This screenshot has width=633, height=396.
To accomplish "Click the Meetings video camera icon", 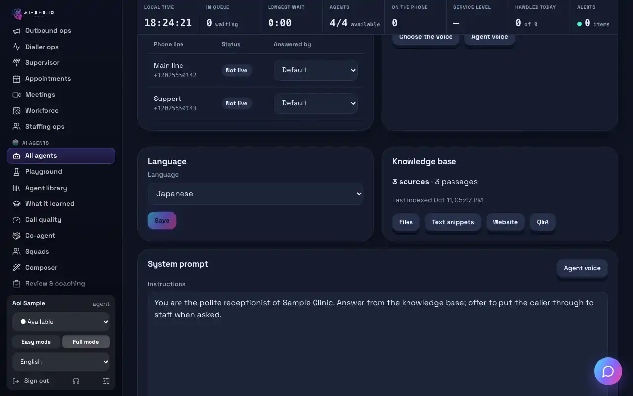I will tap(16, 95).
